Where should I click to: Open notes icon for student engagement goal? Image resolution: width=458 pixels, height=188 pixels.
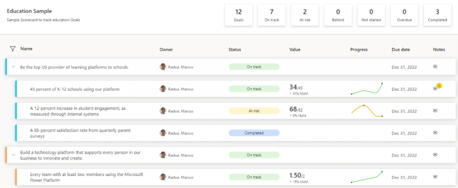[x=435, y=111]
